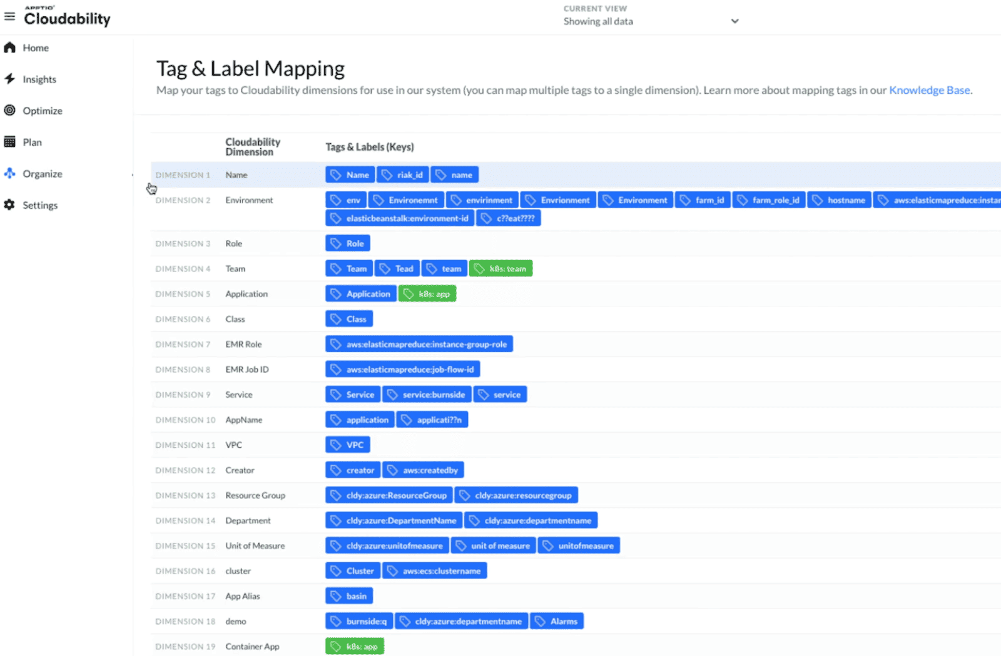Click the VPC tag

348,445
